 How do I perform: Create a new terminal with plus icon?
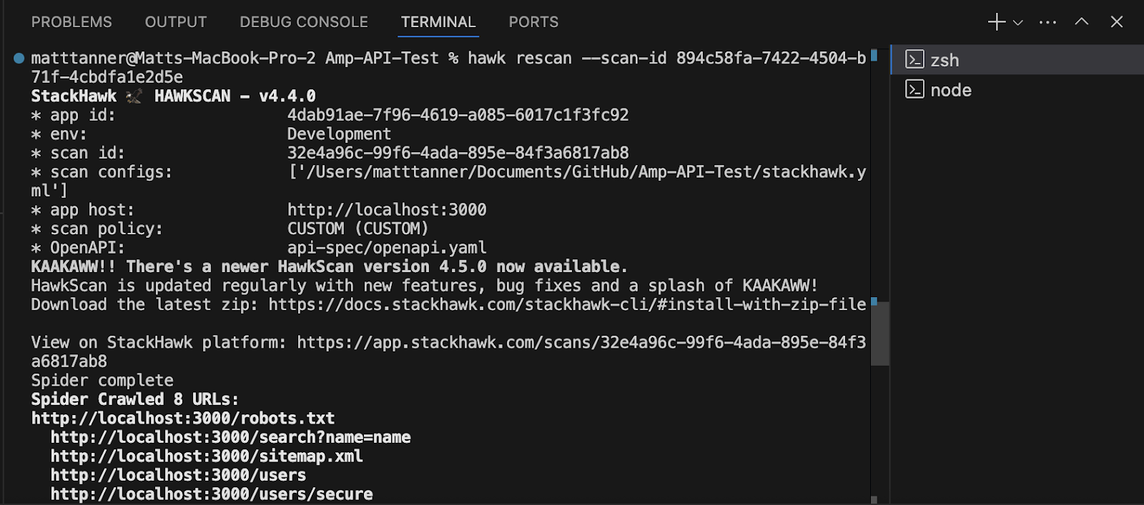(x=997, y=22)
